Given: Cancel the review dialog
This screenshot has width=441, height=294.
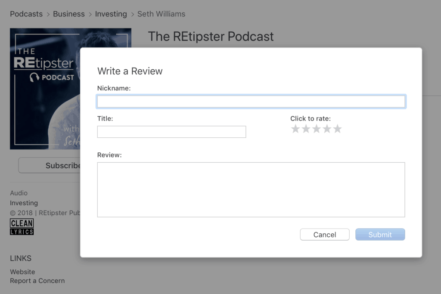Looking at the screenshot, I should (x=325, y=235).
